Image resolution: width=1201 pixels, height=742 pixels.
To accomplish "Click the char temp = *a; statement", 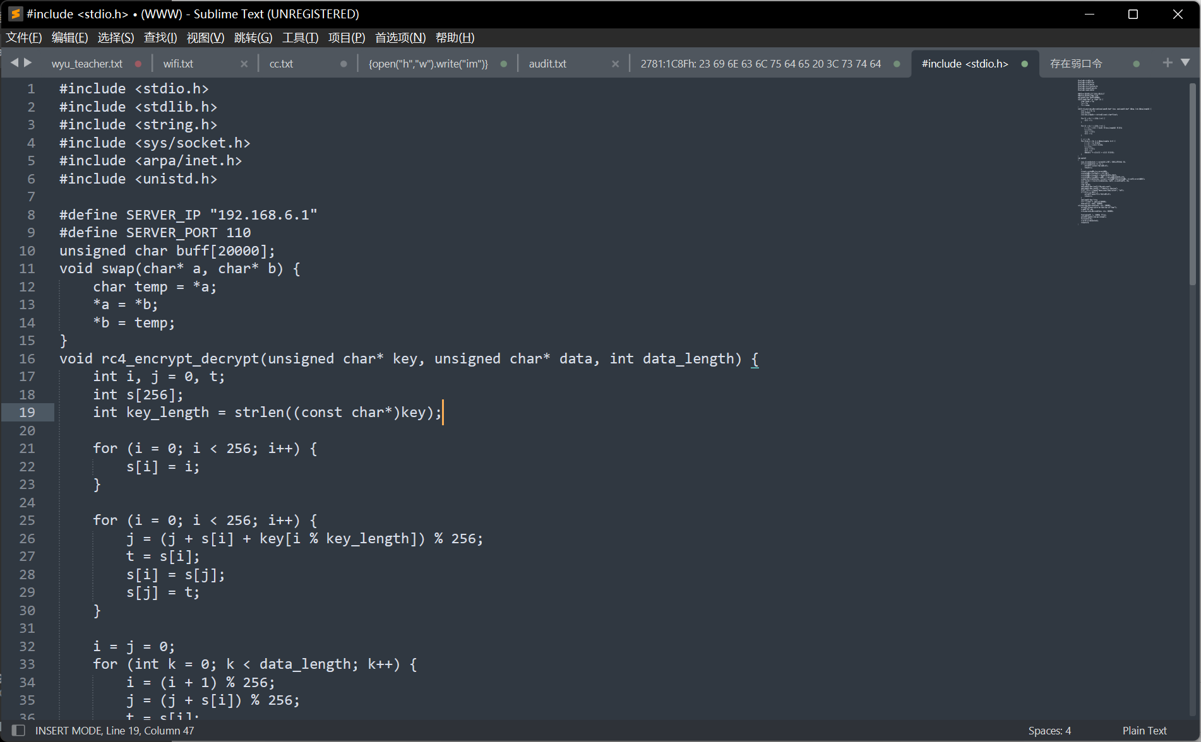I will [155, 286].
